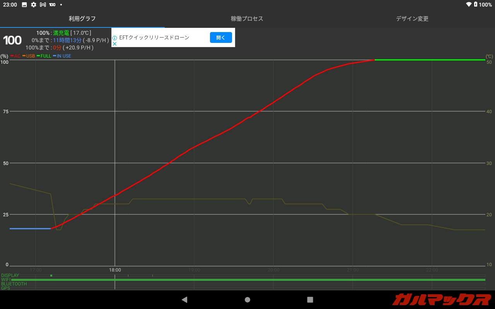Switch to the 稼働プロセス tab
495x309 pixels.
click(x=247, y=18)
